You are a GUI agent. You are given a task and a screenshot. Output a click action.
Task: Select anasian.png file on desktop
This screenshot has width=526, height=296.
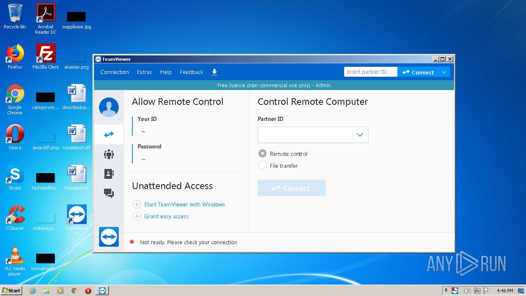76,60
